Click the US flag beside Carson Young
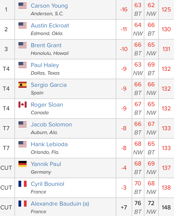 point(23,6)
